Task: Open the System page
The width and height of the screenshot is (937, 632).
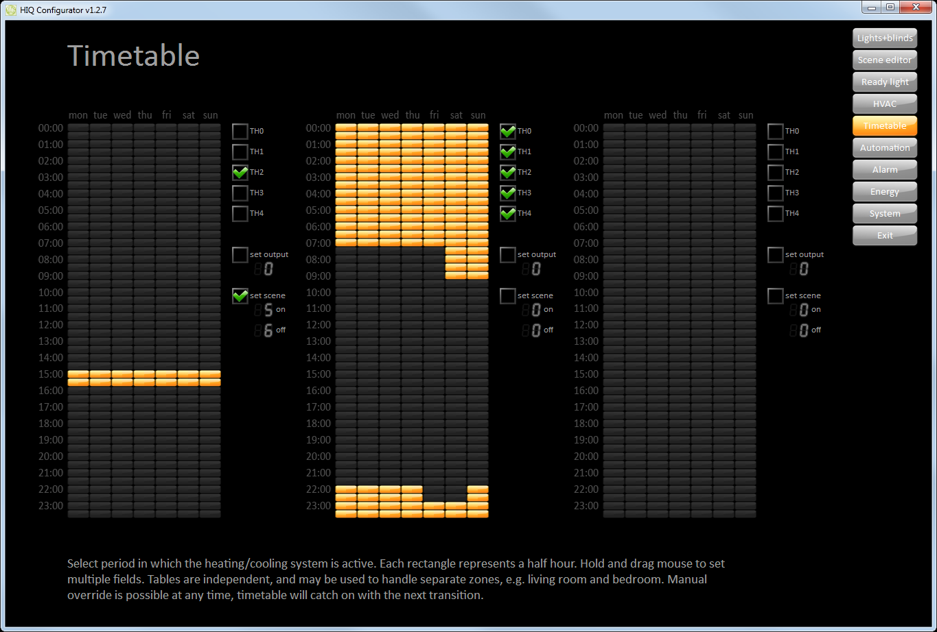Action: tap(884, 214)
